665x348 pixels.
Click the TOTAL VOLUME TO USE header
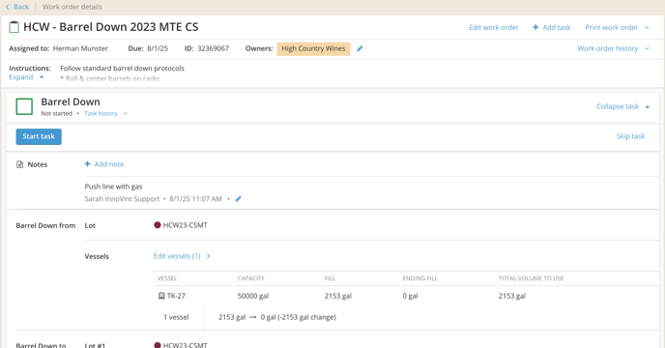(x=531, y=278)
